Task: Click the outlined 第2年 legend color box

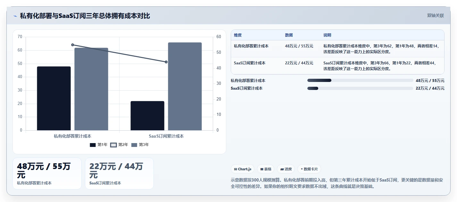Action: tap(113, 145)
